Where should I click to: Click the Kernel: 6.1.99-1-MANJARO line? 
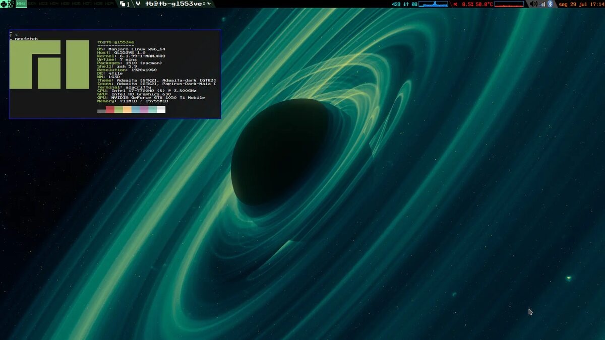coord(131,56)
